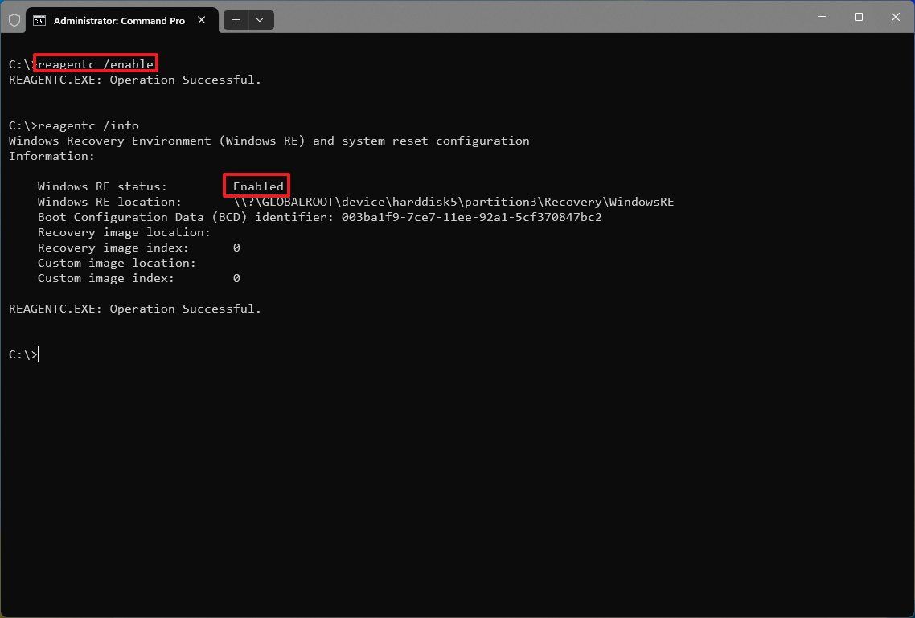Click the highlighted Enabled status value
This screenshot has height=618, width=915.
point(256,186)
